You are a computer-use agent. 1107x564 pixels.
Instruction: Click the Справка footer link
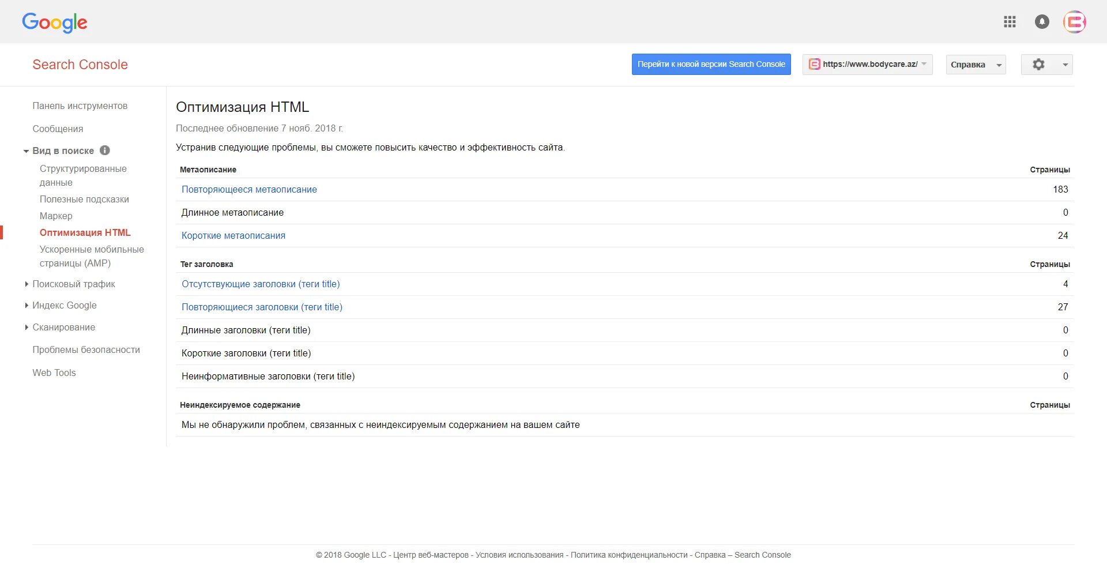[x=710, y=555]
